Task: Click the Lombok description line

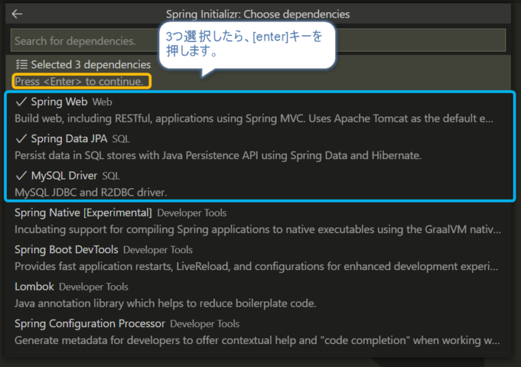Action: pyautogui.click(x=166, y=303)
